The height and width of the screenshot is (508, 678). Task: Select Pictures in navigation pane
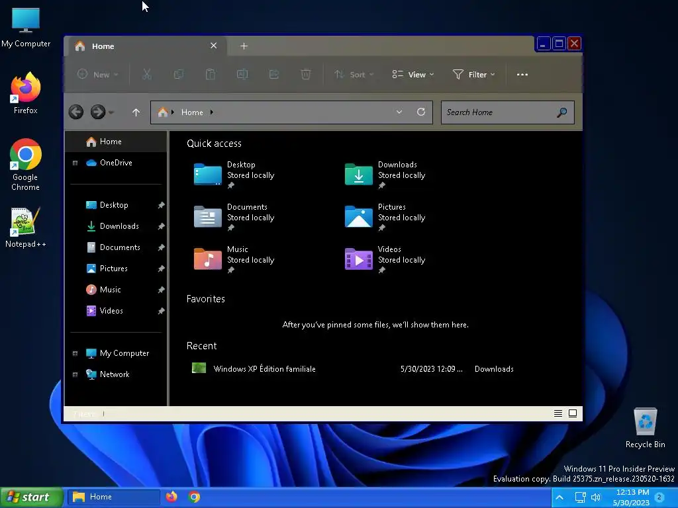point(115,269)
